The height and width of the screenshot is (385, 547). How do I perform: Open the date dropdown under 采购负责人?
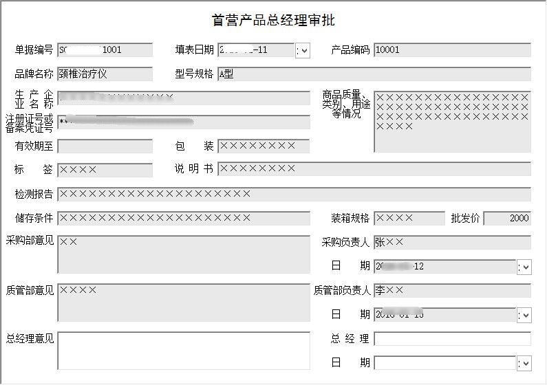pos(524,267)
